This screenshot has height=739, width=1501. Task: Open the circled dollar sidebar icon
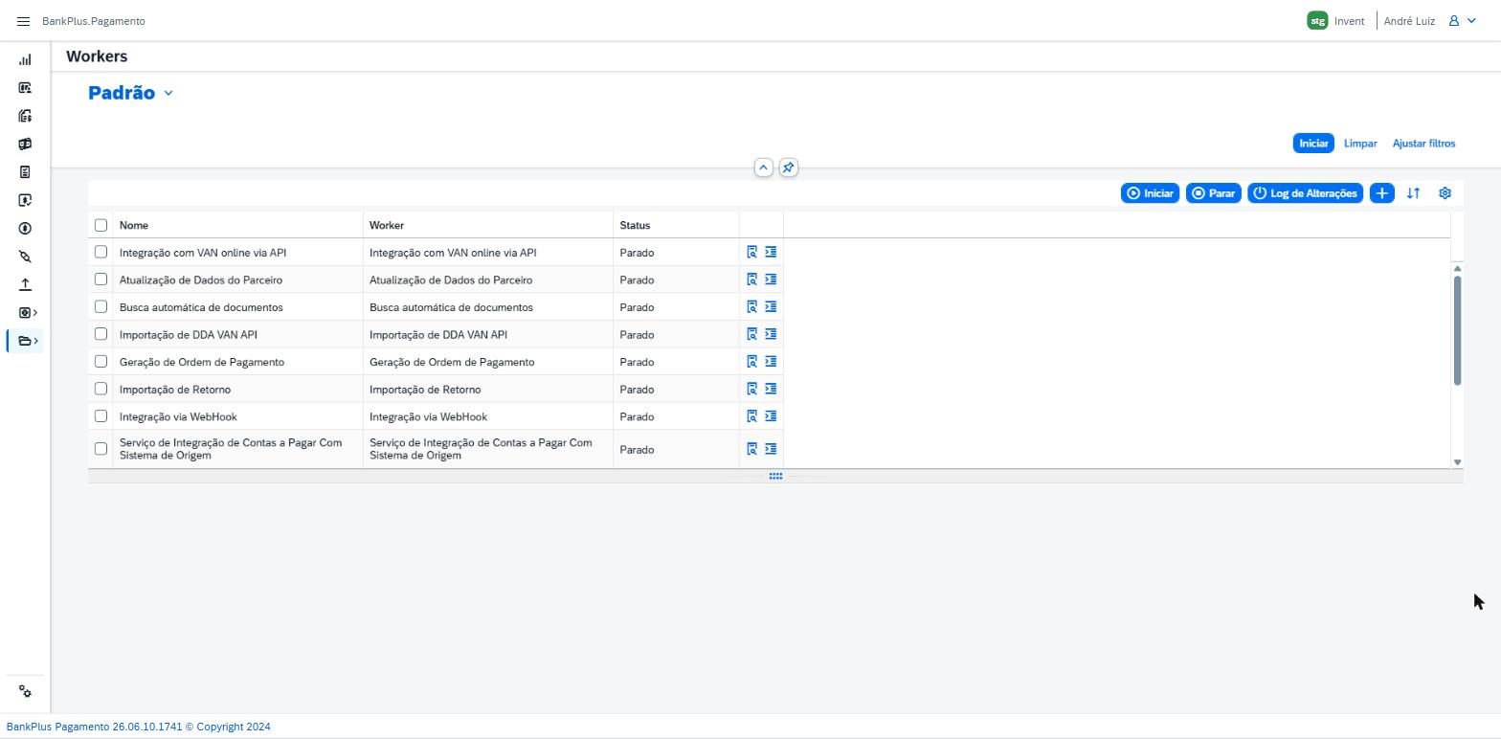coord(25,229)
